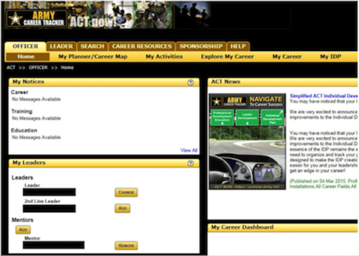Click the Training notices heading
This screenshot has height=256, width=359.
click(22, 112)
